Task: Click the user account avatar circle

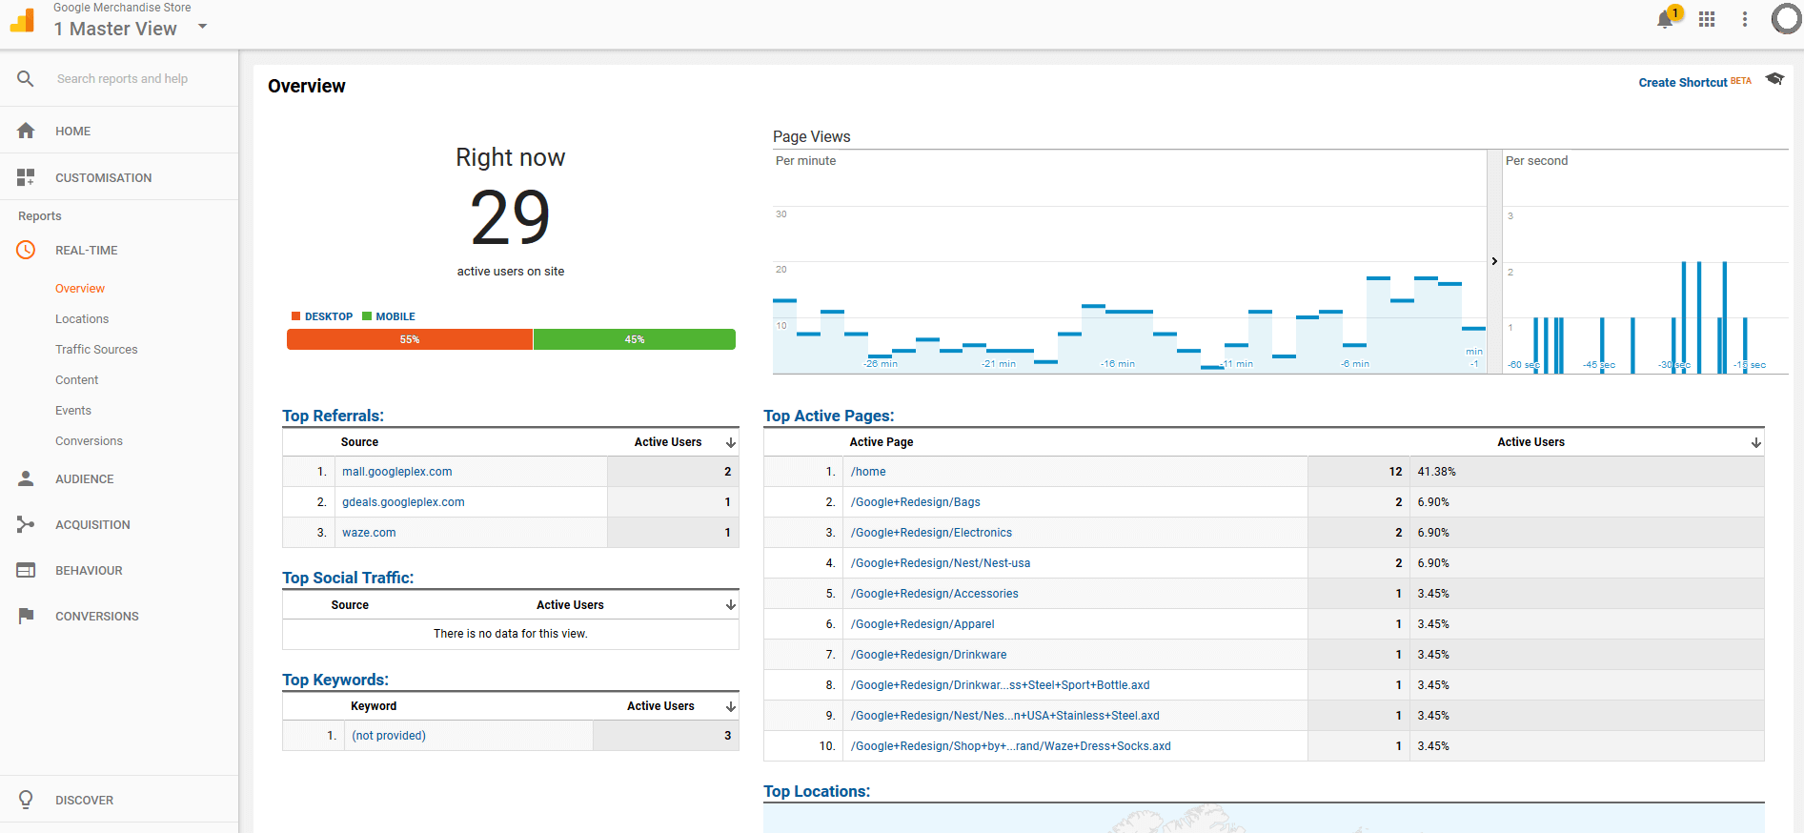Action: (x=1786, y=19)
